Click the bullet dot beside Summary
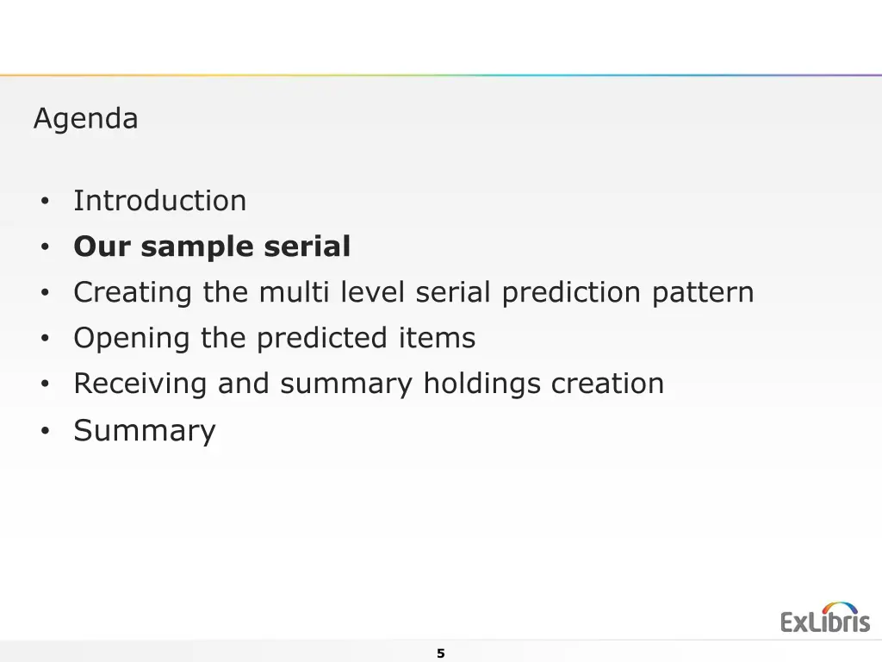Image resolution: width=882 pixels, height=662 pixels. (45, 431)
